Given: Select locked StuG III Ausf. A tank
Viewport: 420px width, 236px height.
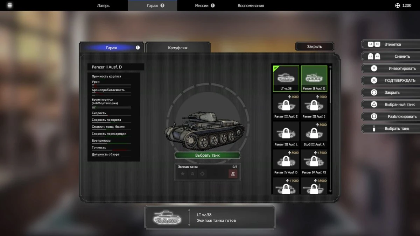Looking at the screenshot, I should pos(314,134).
